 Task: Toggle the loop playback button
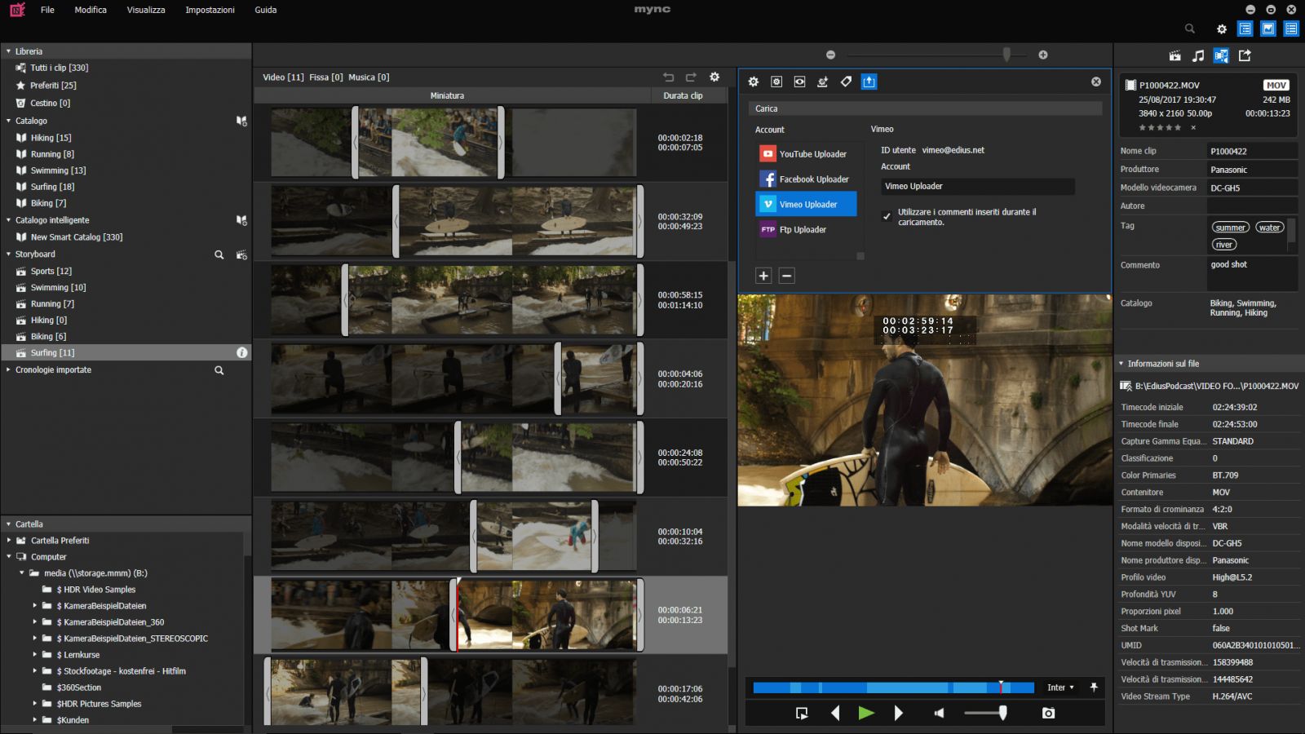pyautogui.click(x=802, y=713)
